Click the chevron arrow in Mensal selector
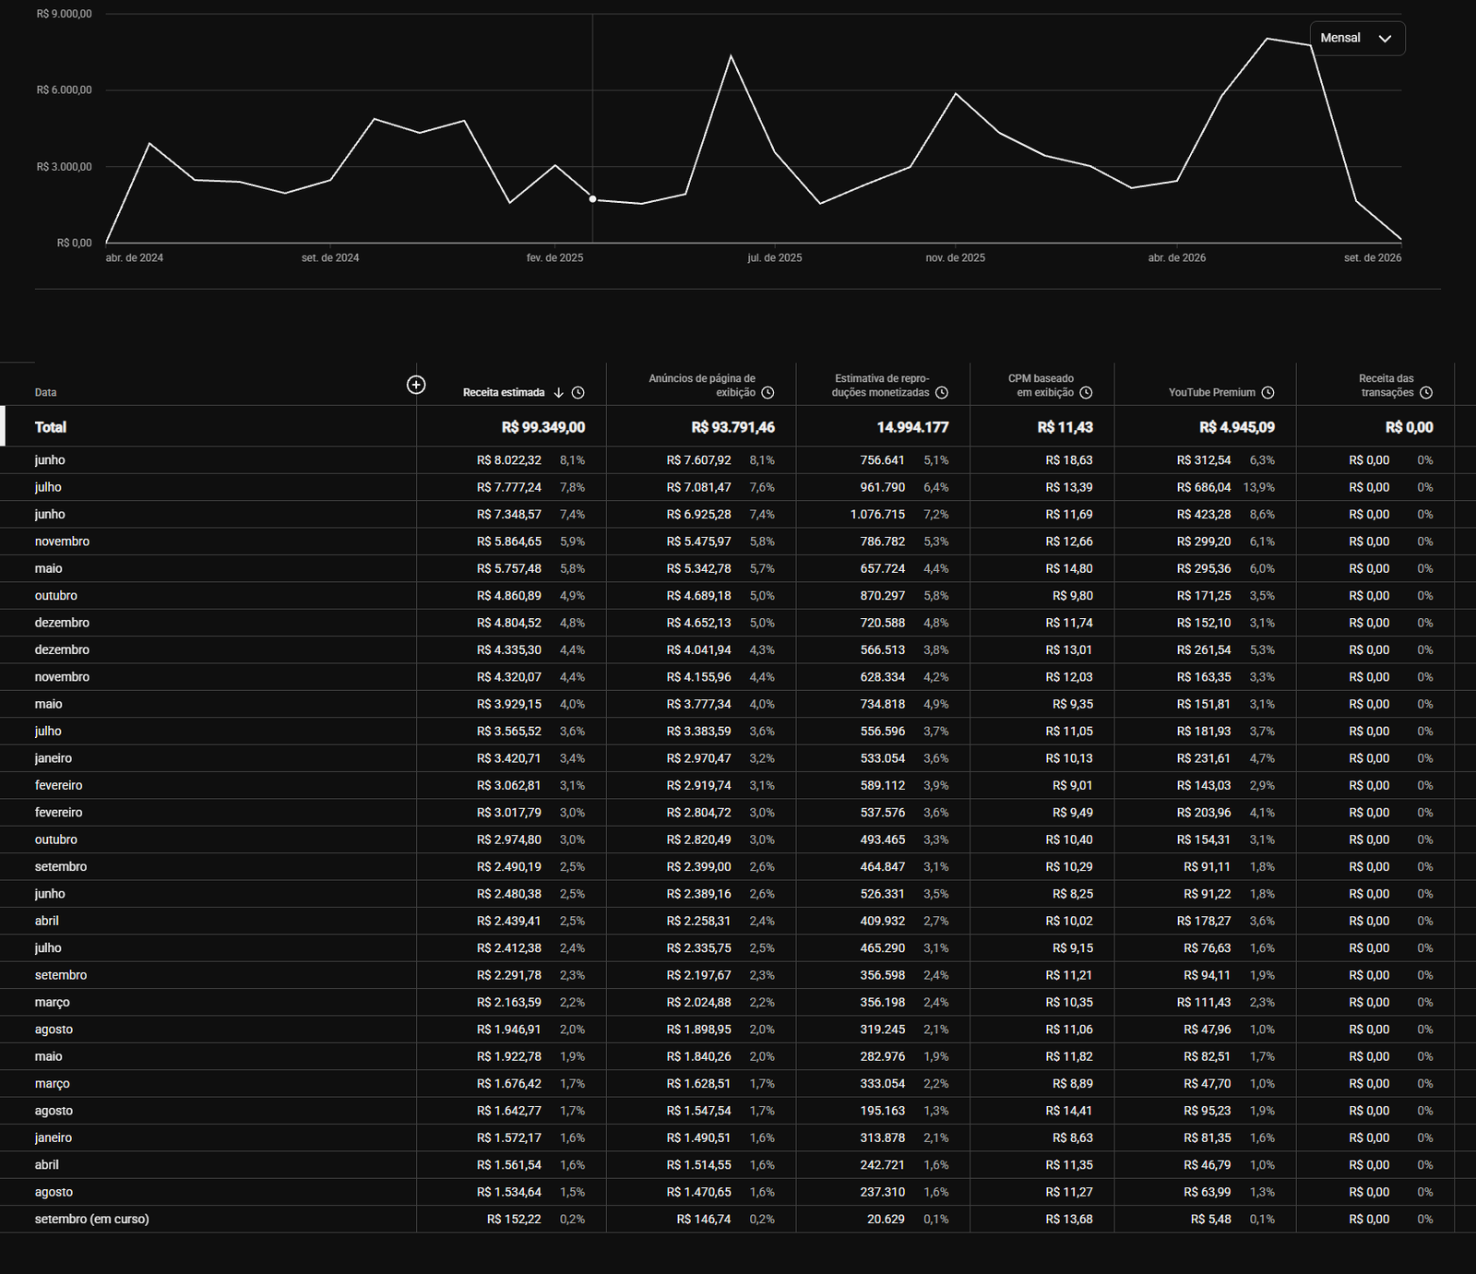Image resolution: width=1476 pixels, height=1274 pixels. click(1385, 39)
